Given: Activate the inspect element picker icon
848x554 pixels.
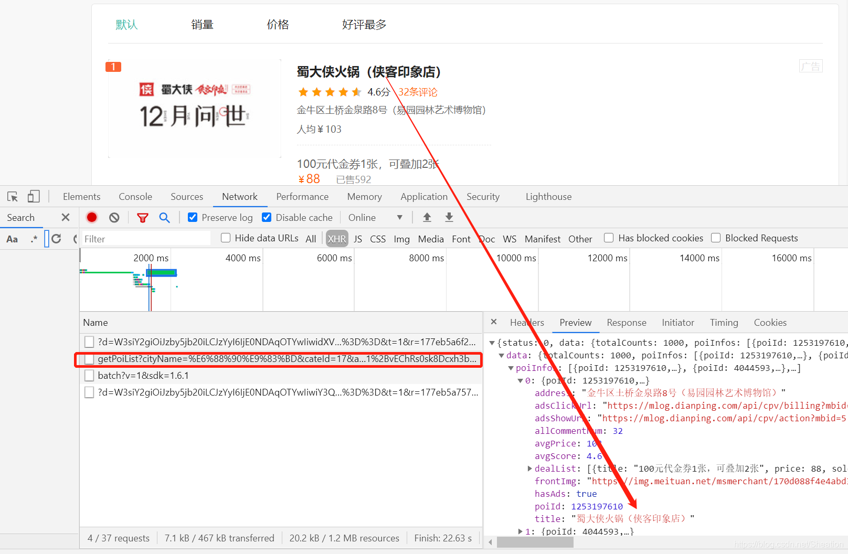Looking at the screenshot, I should click(x=13, y=197).
